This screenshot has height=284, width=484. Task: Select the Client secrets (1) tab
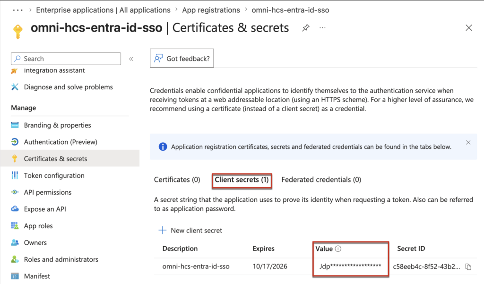coord(242,180)
